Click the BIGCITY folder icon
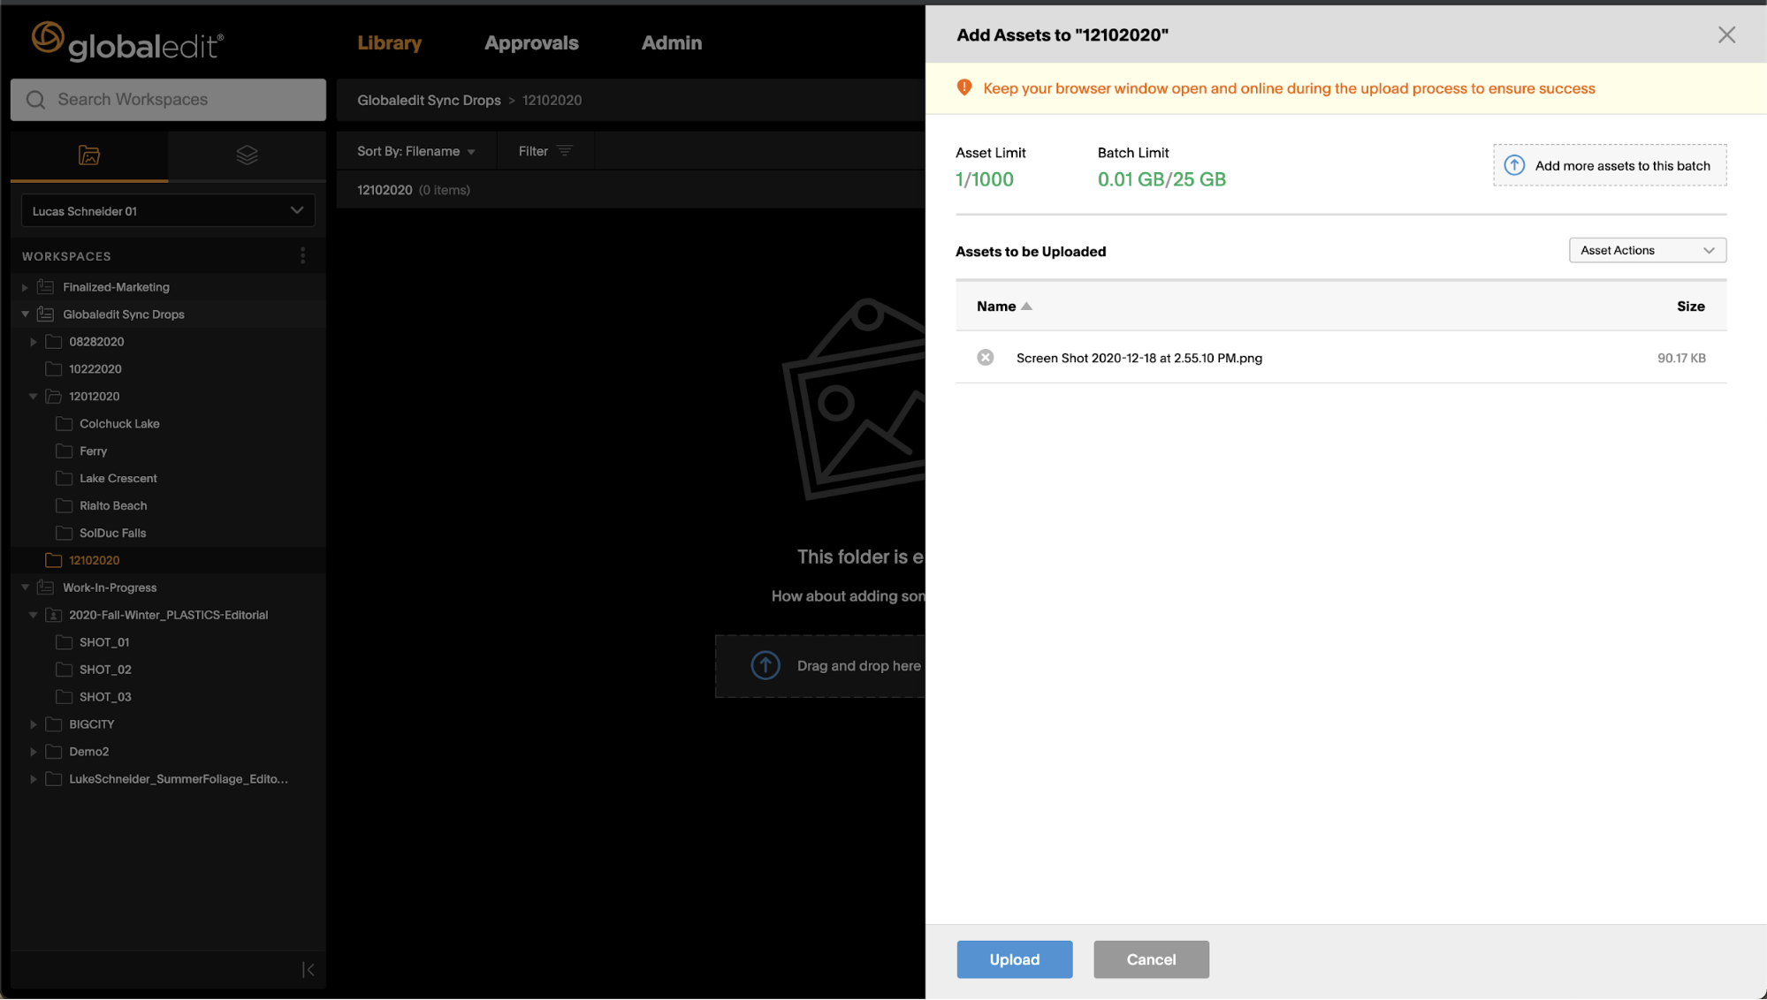The image size is (1767, 1000). (53, 724)
